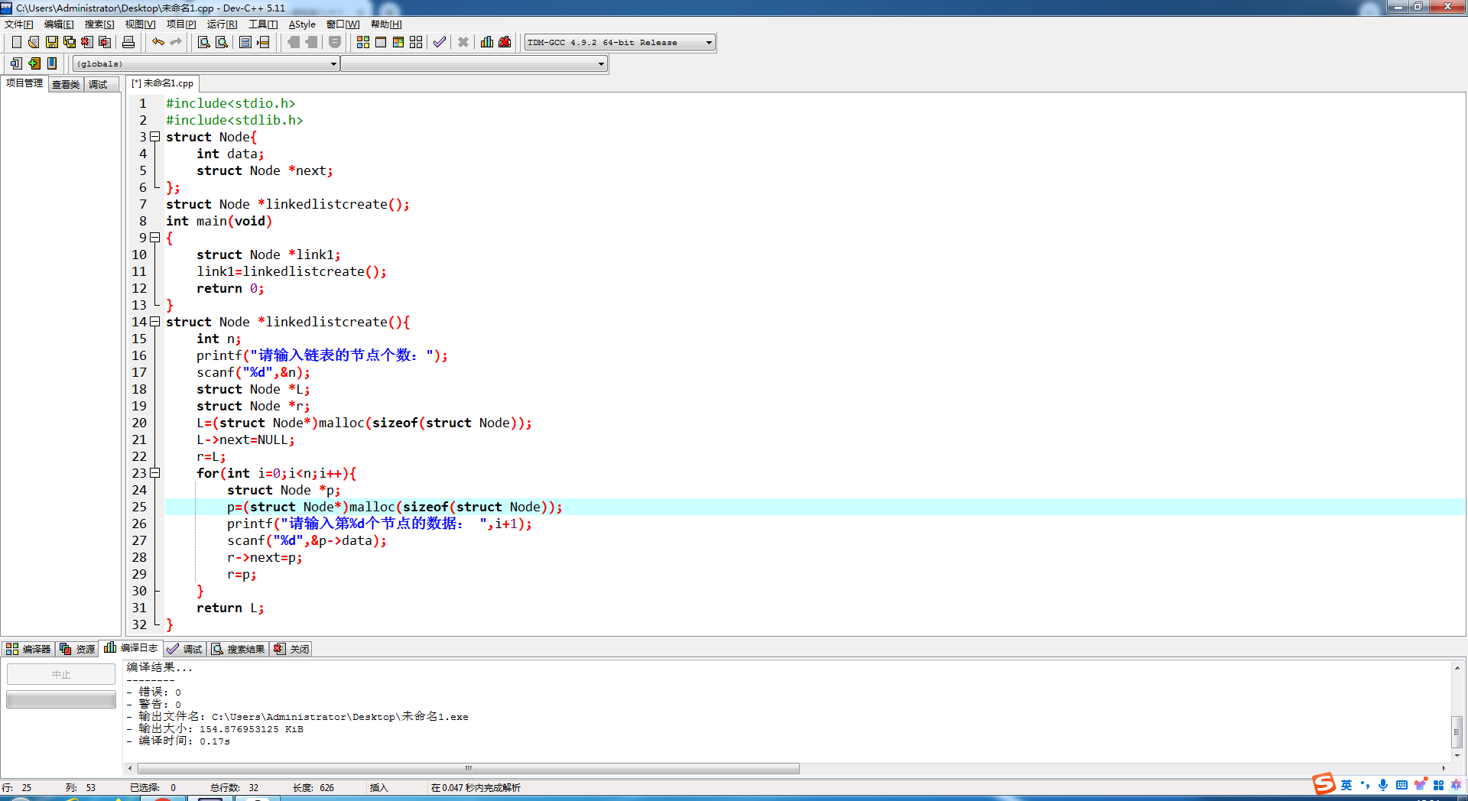Switch to the 查看类 side tab

click(66, 84)
